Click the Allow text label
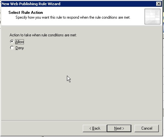Image resolution: width=164 pixels, height=137 pixels. tap(19, 42)
